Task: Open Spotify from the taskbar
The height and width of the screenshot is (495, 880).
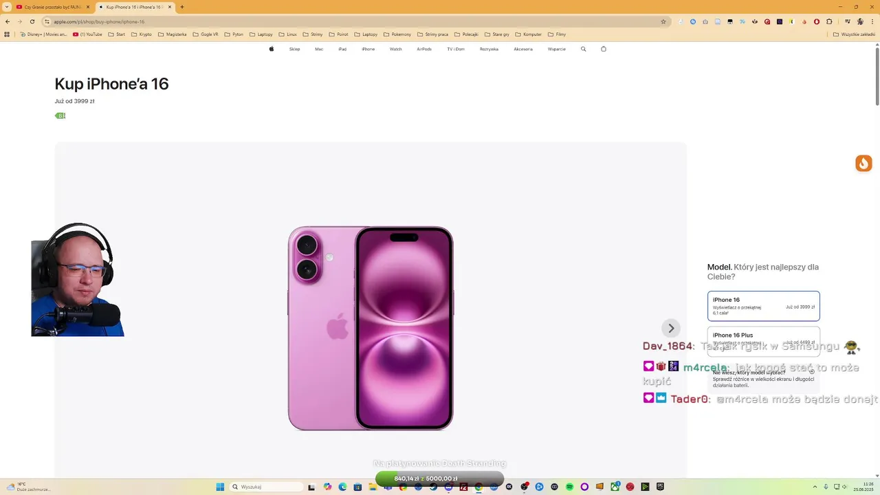Action: 569,487
